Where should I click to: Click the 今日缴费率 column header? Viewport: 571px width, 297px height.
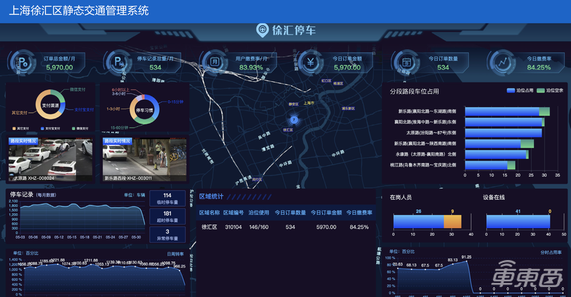[359, 212]
